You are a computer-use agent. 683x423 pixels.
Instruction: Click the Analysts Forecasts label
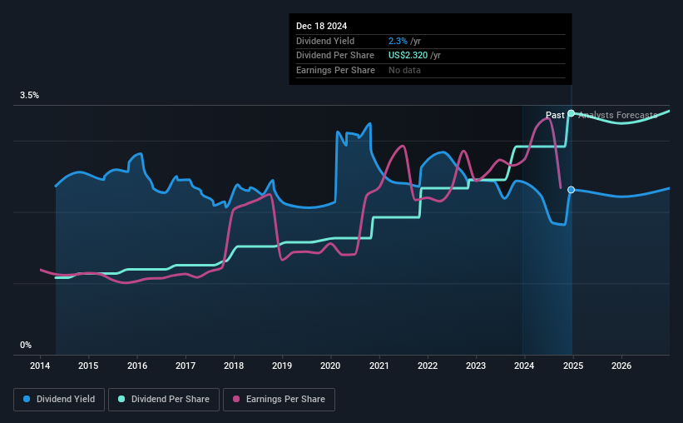tap(617, 115)
